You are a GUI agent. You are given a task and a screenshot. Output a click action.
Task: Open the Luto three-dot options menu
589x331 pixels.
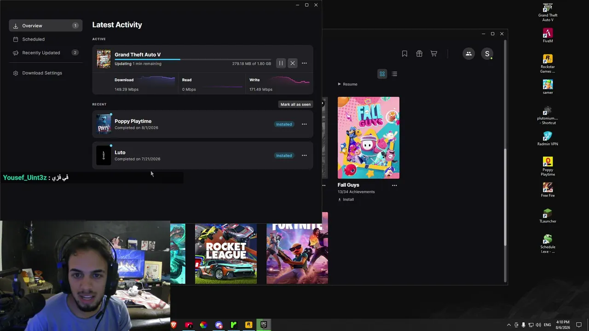[304, 155]
